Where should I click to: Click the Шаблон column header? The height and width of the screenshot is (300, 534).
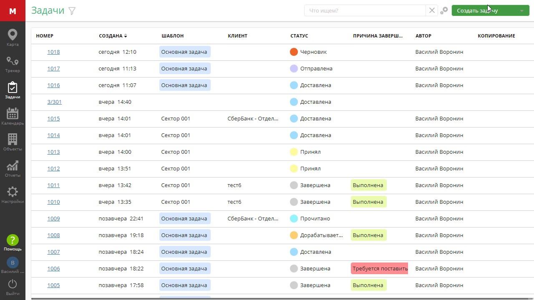tap(172, 36)
